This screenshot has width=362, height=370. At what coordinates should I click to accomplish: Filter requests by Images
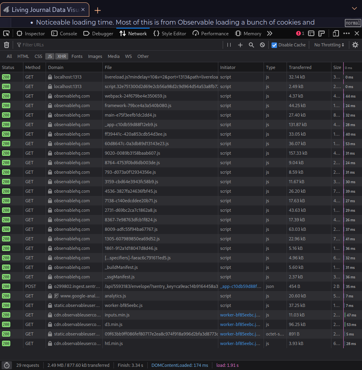click(x=95, y=56)
